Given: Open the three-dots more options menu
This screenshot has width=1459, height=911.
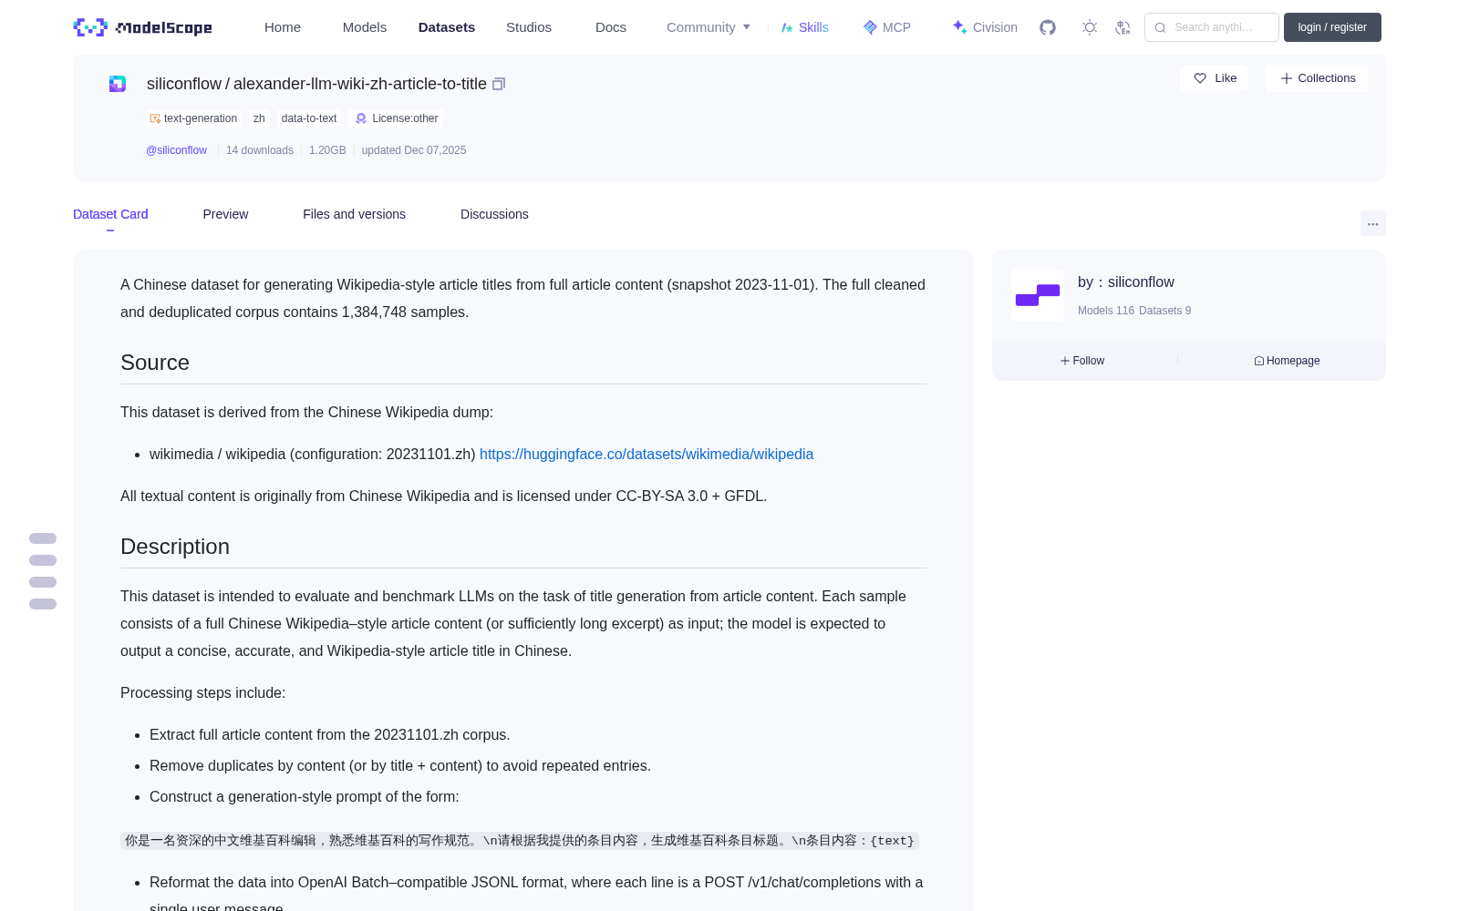Looking at the screenshot, I should click(x=1373, y=223).
